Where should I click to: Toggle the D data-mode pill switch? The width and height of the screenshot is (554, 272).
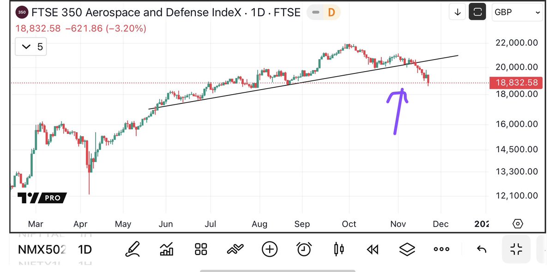pos(324,12)
